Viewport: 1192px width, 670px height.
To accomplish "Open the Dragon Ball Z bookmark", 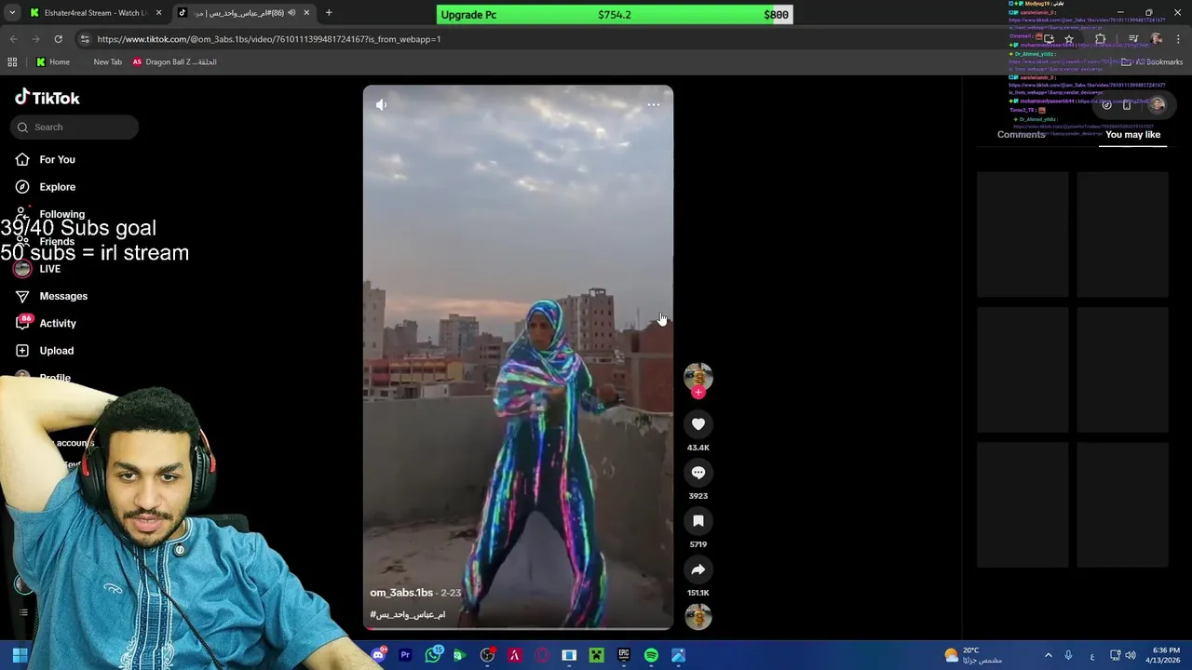I will tap(174, 62).
